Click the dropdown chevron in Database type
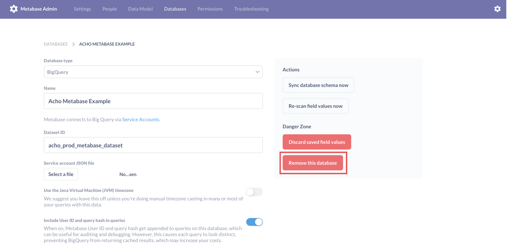Viewport: 507px width, 252px height. point(258,72)
